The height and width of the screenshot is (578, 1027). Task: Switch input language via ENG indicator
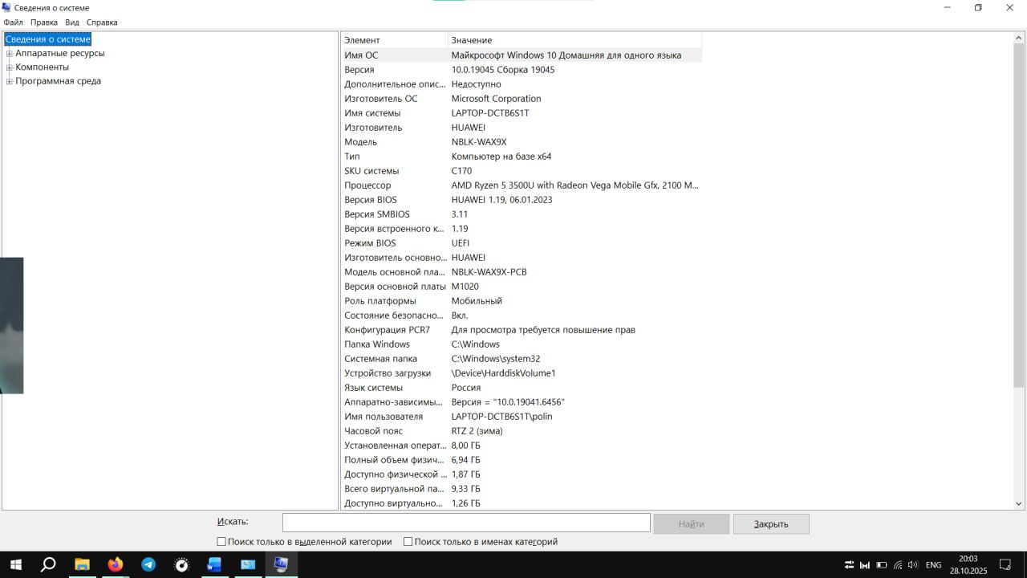point(933,565)
